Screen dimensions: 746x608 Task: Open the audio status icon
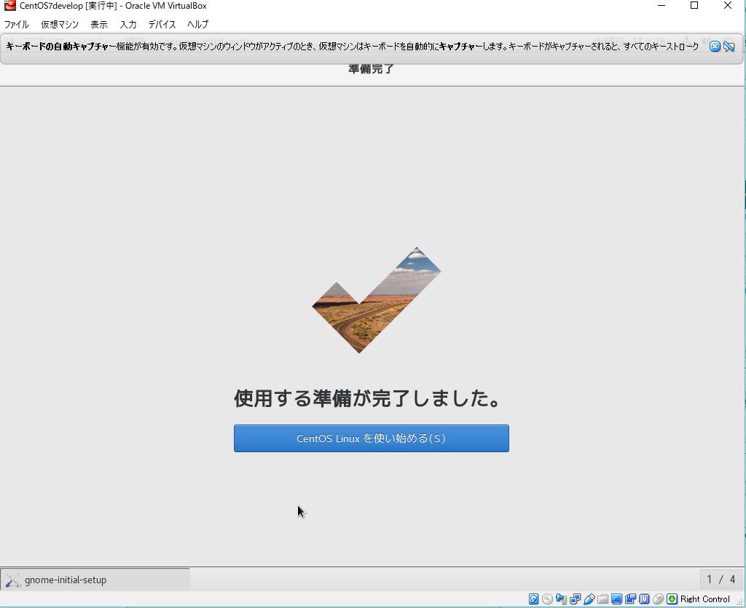pos(561,599)
